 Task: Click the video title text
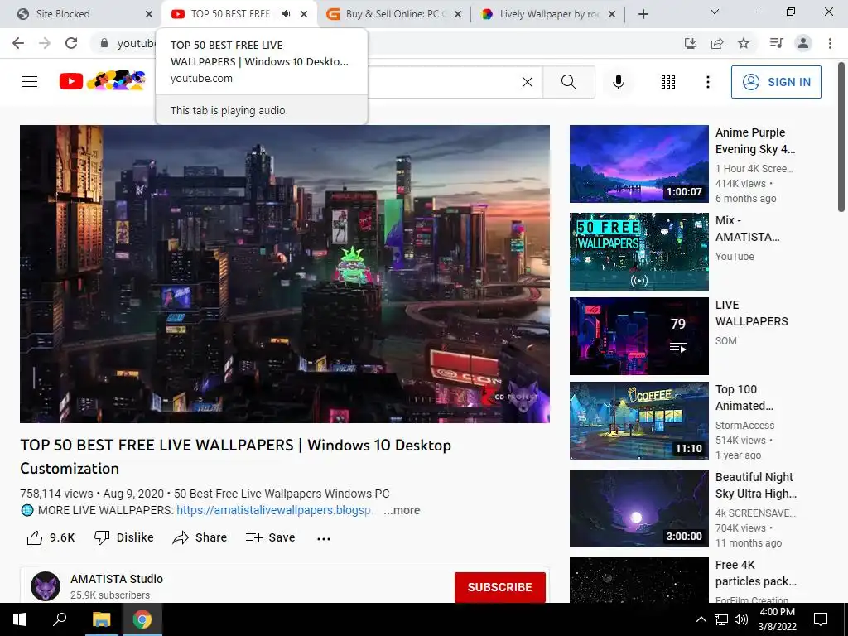[235, 456]
